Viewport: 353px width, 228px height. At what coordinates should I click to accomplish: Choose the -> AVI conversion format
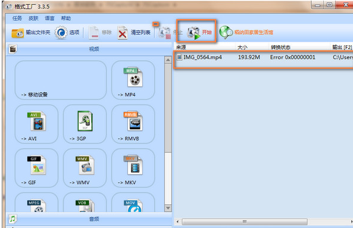click(36, 124)
